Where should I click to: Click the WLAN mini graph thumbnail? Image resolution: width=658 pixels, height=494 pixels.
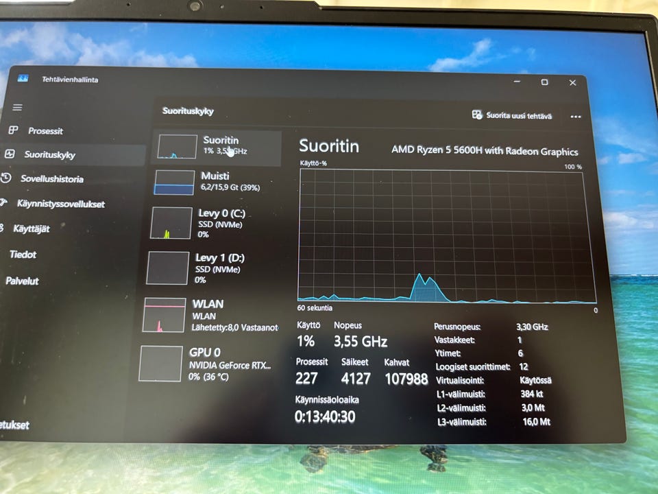164,315
